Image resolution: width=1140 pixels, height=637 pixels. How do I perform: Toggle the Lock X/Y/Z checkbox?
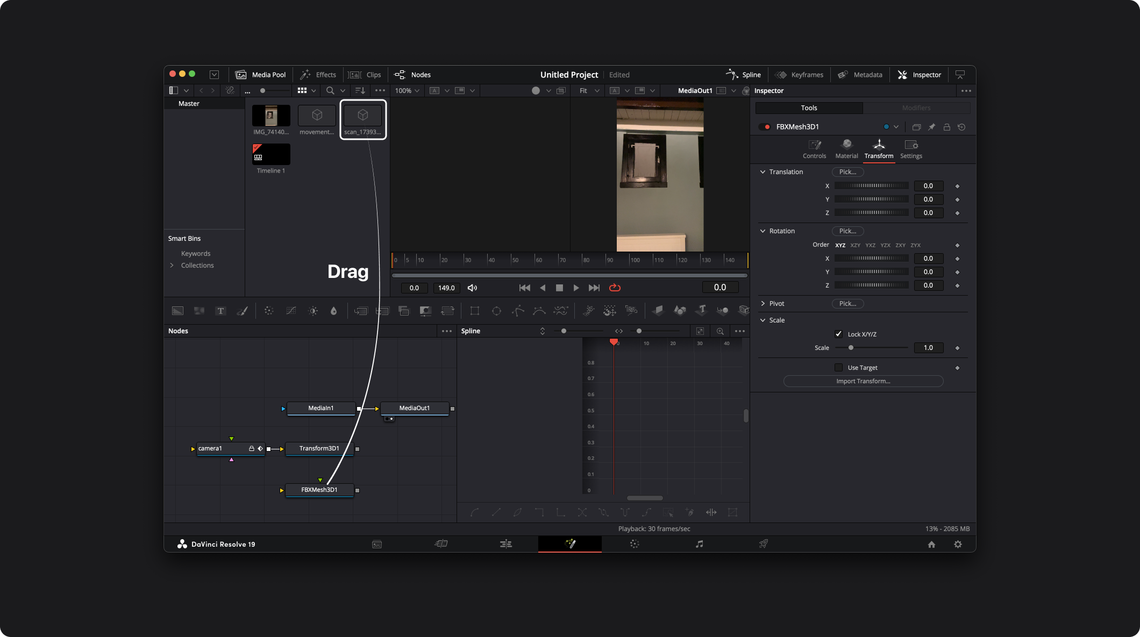838,334
